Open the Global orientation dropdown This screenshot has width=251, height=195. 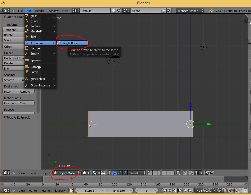[137, 173]
